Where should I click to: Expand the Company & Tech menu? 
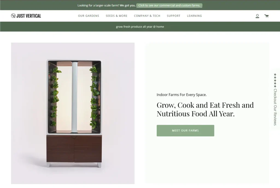point(147,16)
